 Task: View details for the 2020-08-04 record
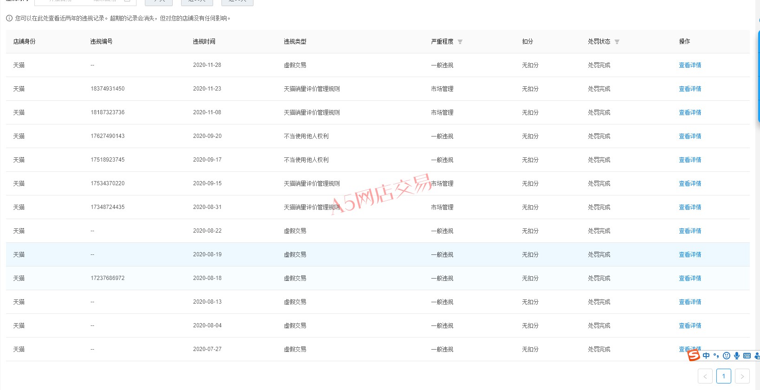tap(690, 326)
